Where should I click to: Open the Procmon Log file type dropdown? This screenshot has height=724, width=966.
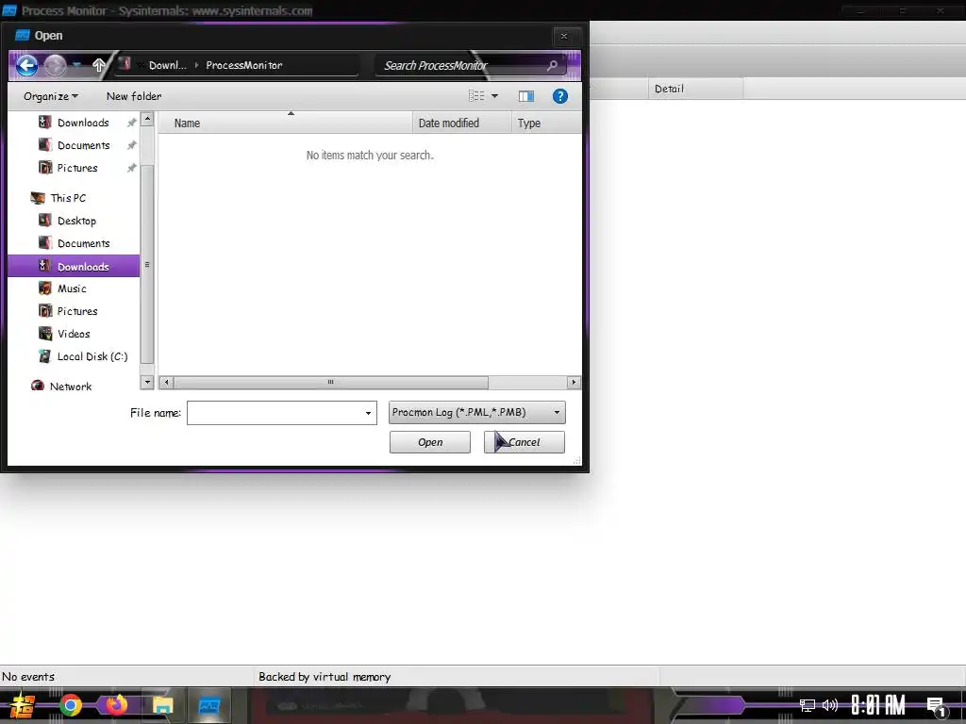[476, 413]
